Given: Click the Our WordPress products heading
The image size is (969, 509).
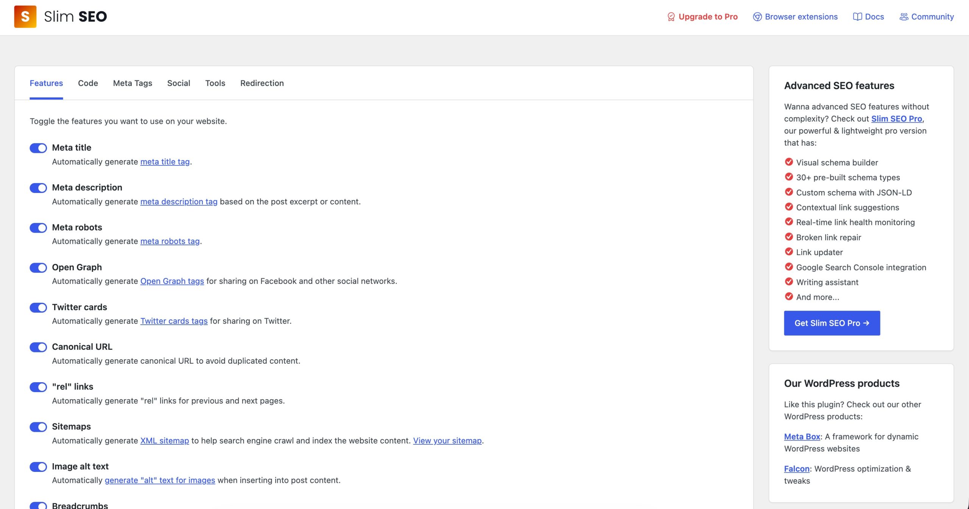Looking at the screenshot, I should pyautogui.click(x=841, y=383).
